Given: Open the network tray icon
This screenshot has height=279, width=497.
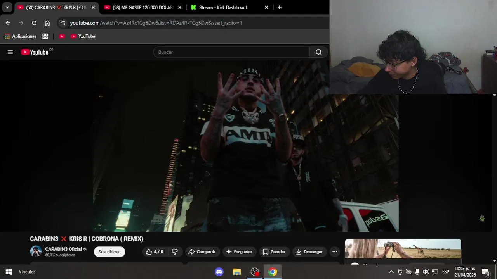Looking at the screenshot, I should point(435,272).
